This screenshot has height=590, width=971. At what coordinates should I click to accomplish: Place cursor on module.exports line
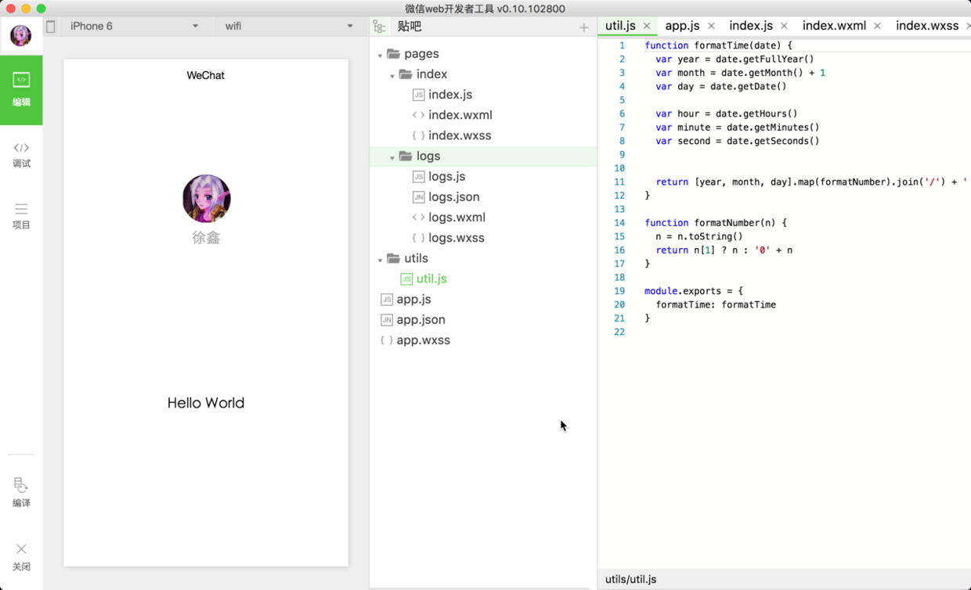[693, 291]
